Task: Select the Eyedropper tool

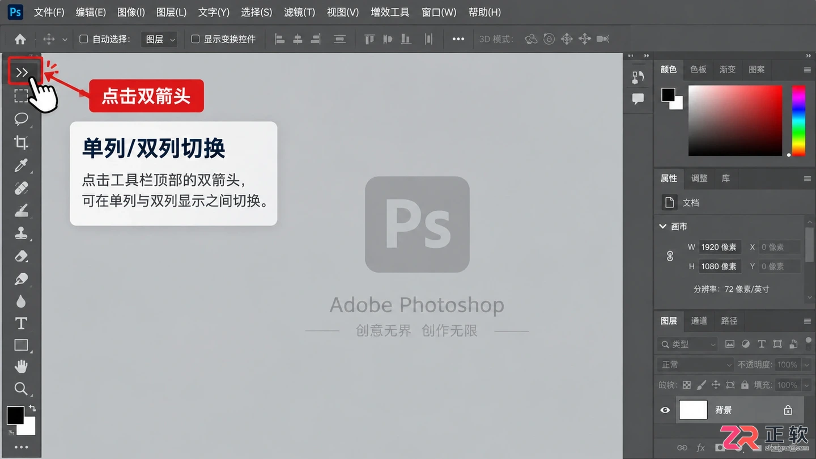Action: [21, 165]
